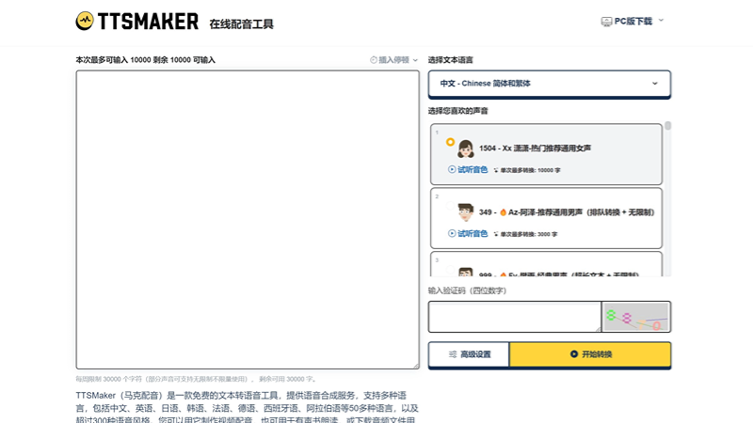Open 高级设置 advanced settings button
Image resolution: width=753 pixels, height=423 pixels.
(469, 354)
